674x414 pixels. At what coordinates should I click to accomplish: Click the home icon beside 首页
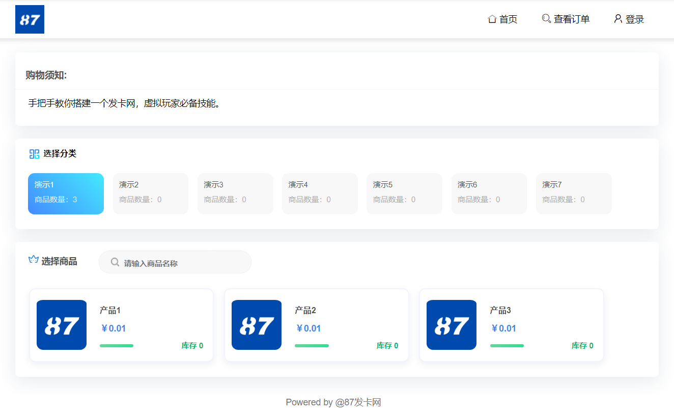(492, 18)
